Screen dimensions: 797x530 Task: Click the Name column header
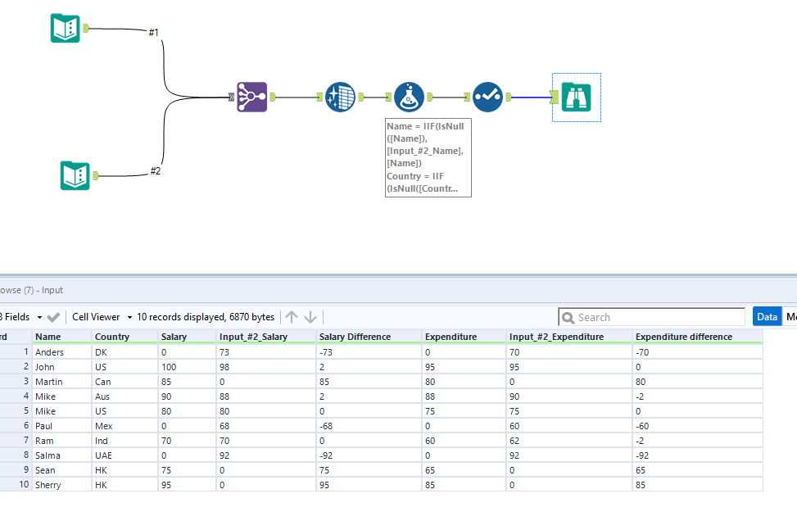[x=62, y=337]
